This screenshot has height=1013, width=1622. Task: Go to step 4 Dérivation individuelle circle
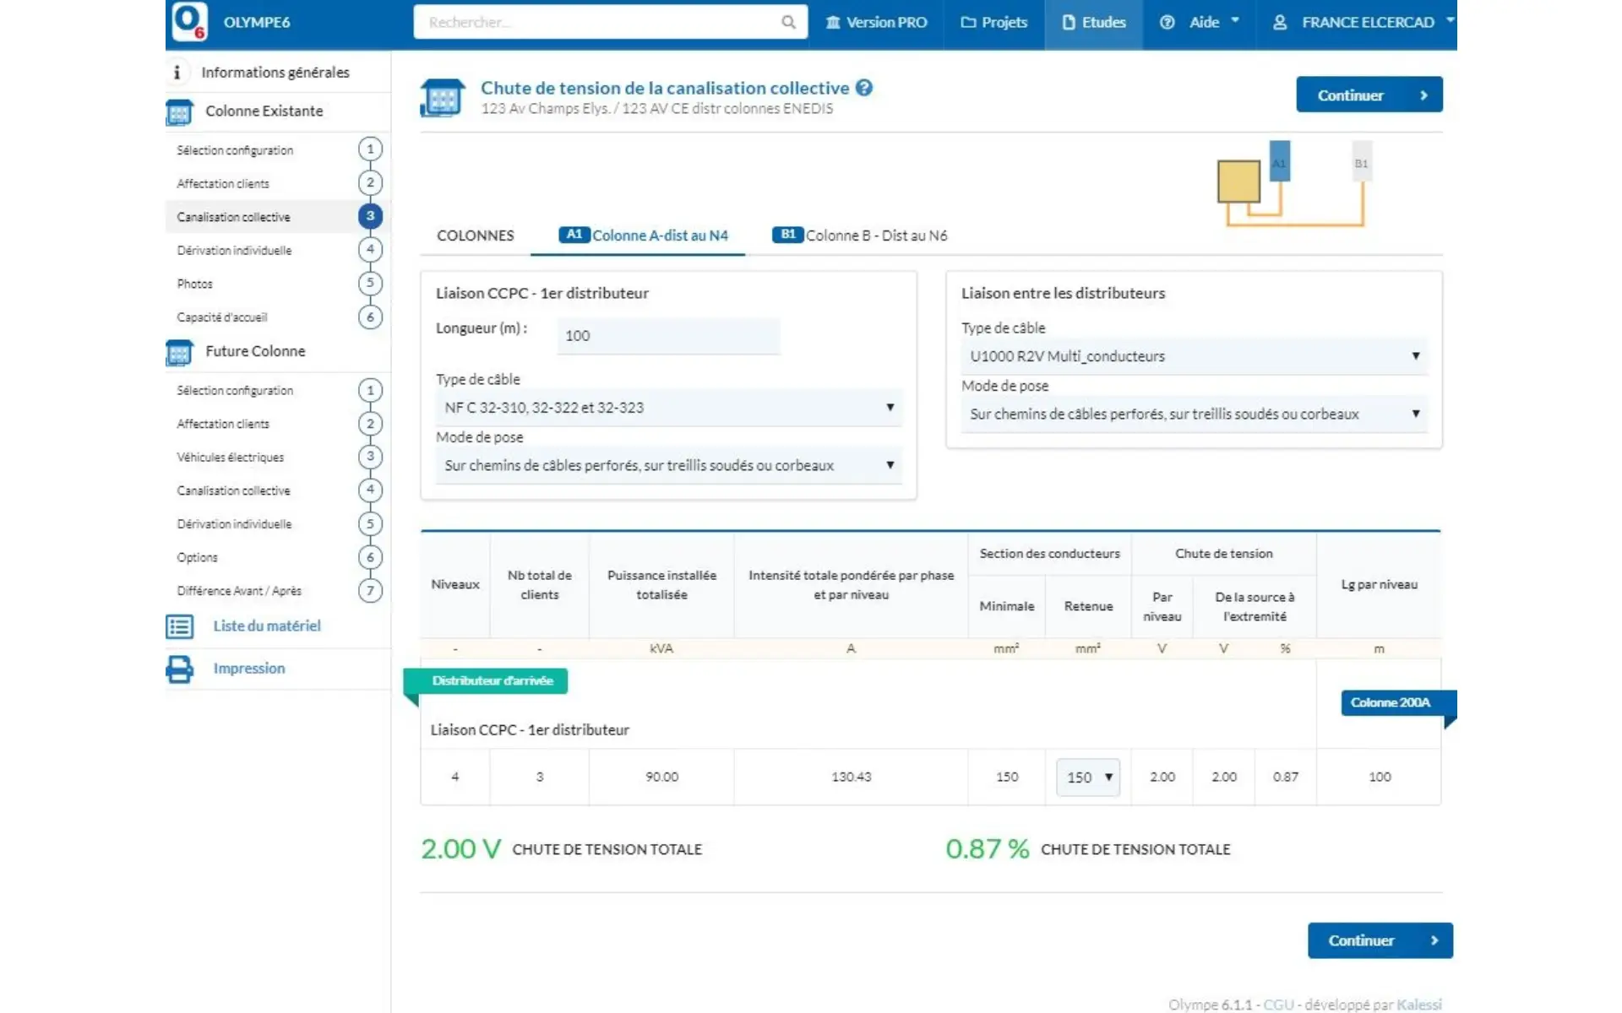[x=370, y=250]
